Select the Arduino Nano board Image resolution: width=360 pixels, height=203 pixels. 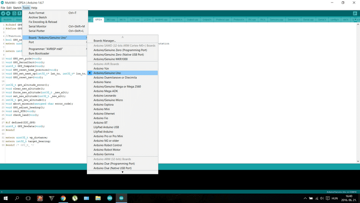point(122,82)
